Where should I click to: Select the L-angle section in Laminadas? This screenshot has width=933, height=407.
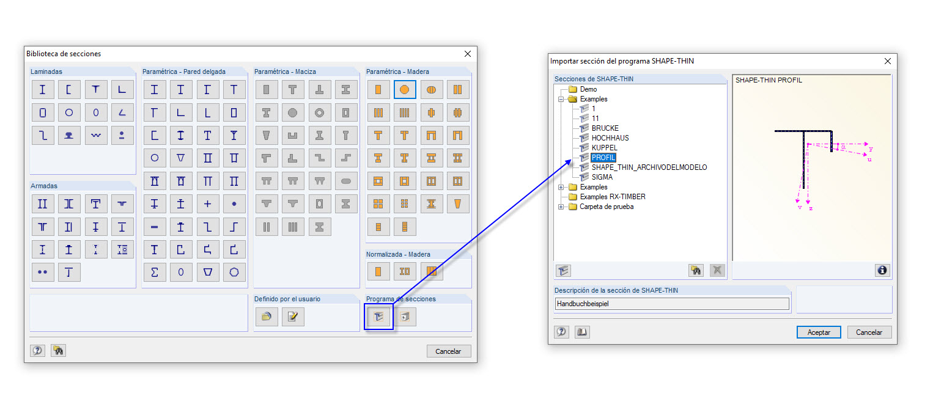(x=122, y=90)
